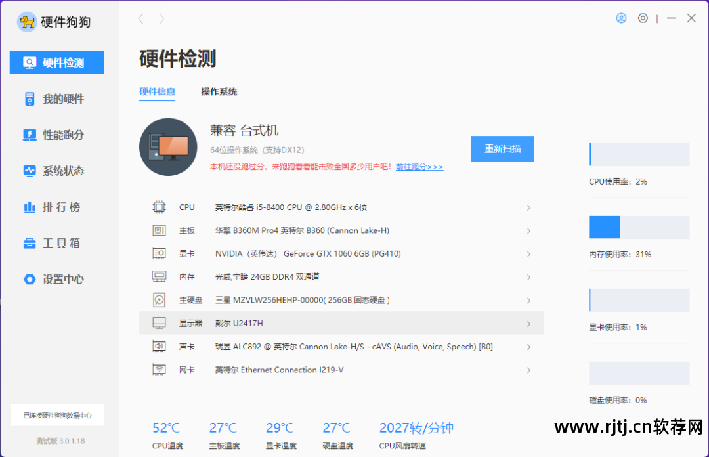This screenshot has height=457, width=709.
Task: Expand CPU row details chevron
Action: [x=528, y=207]
